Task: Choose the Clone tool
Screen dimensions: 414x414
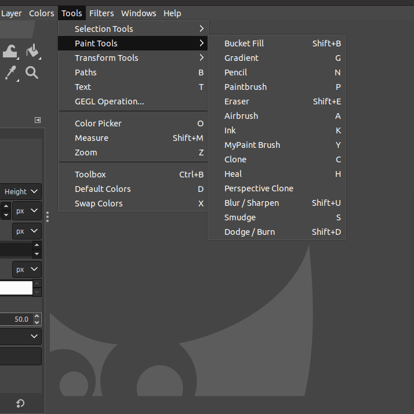Action: point(277,159)
